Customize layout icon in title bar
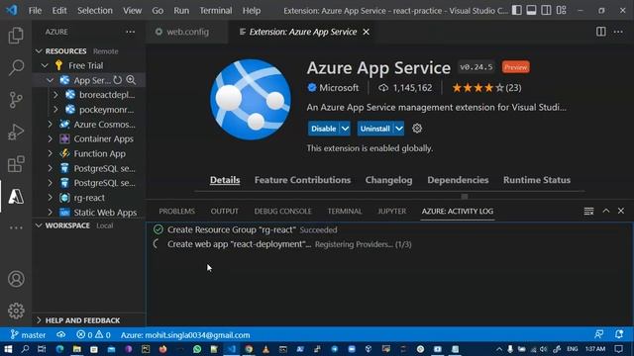 click(x=562, y=10)
